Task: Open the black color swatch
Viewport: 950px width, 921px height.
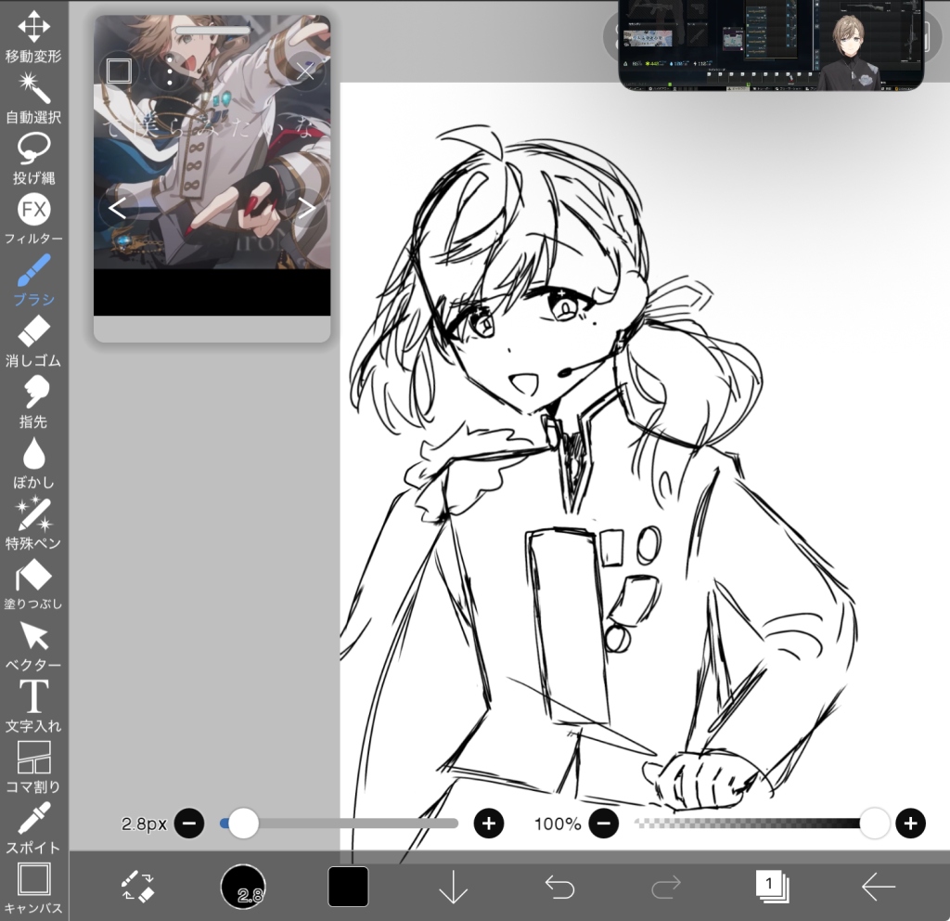Action: click(348, 887)
